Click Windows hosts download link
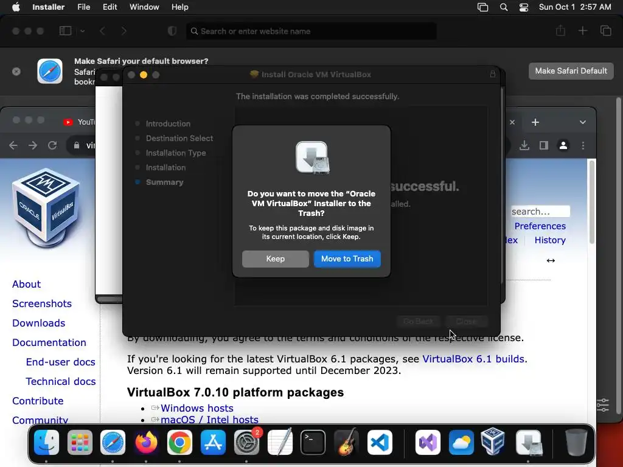 [197, 408]
